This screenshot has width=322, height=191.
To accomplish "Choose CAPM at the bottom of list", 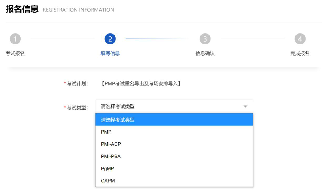I will [174, 181].
